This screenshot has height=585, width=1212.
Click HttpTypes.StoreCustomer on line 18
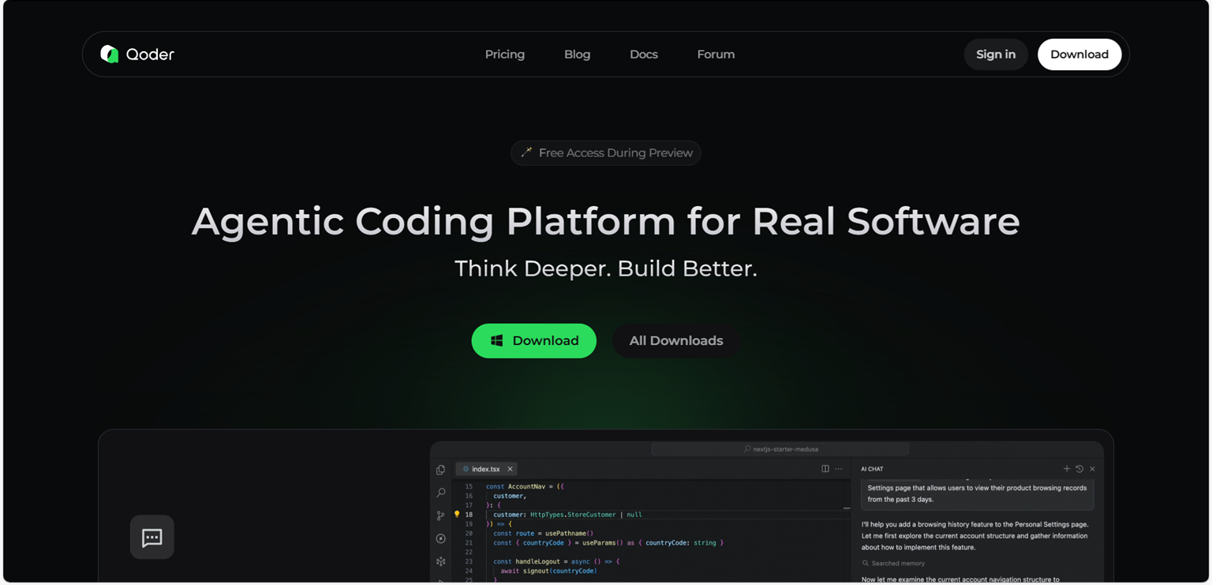point(573,515)
